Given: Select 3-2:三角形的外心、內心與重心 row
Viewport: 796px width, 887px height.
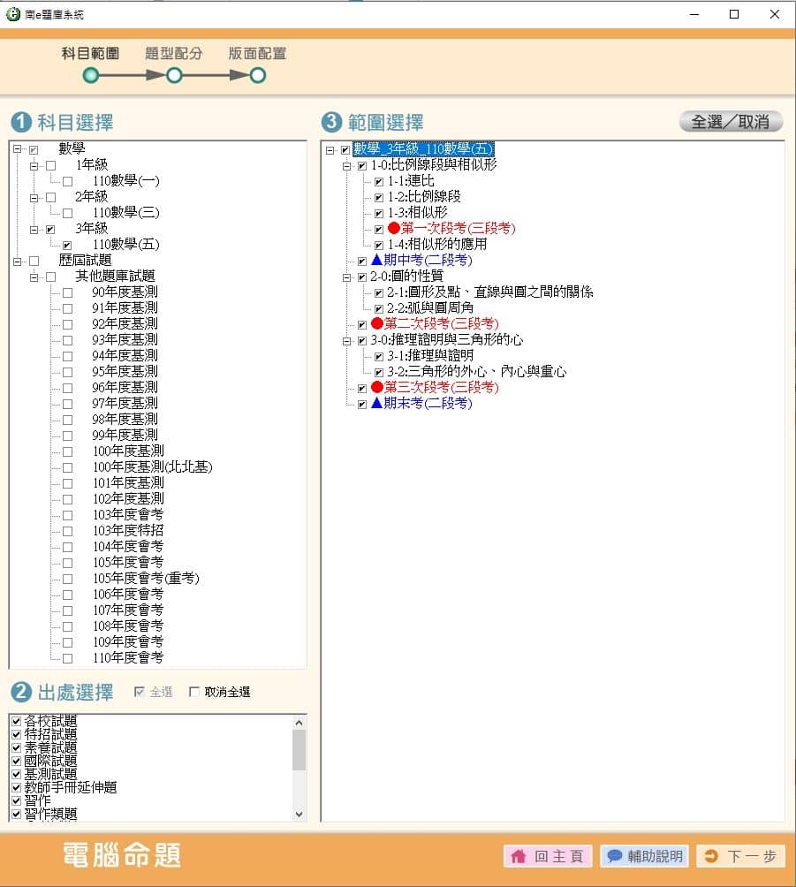Looking at the screenshot, I should pos(476,371).
